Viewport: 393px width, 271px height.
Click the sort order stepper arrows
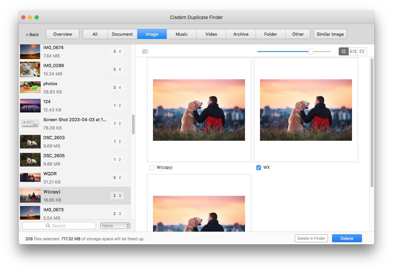coord(128,226)
